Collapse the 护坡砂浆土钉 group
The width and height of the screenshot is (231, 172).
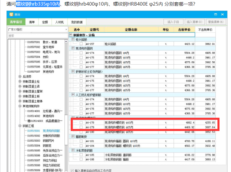pyautogui.click(x=73, y=71)
